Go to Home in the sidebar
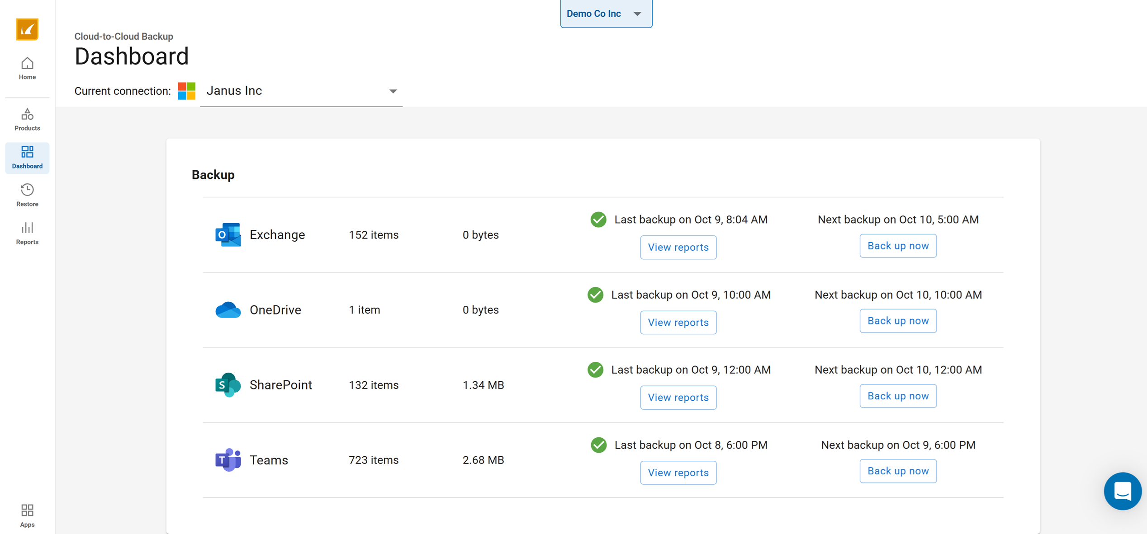1147x534 pixels. [27, 69]
